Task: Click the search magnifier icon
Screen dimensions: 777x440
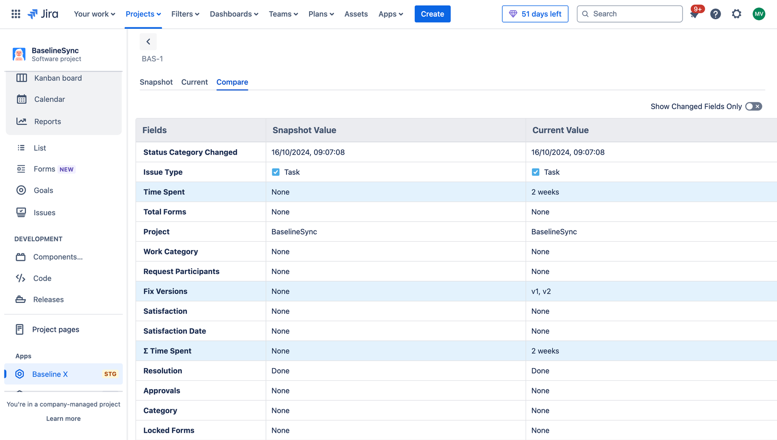Action: click(x=585, y=14)
